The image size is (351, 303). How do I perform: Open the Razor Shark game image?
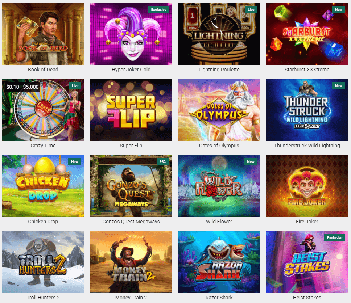click(x=219, y=262)
